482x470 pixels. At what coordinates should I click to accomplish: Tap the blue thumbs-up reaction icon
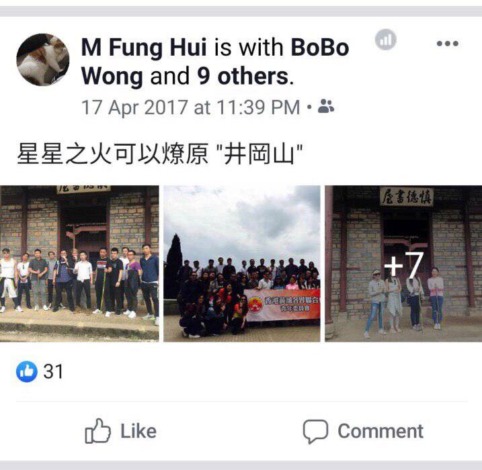(x=27, y=371)
